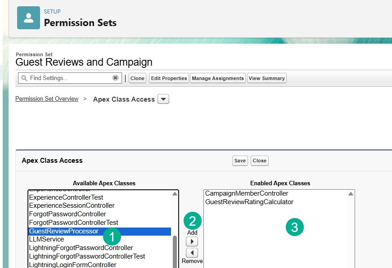Viewport: 392px width, 268px height.
Task: Open Edit Properties
Action: [169, 78]
